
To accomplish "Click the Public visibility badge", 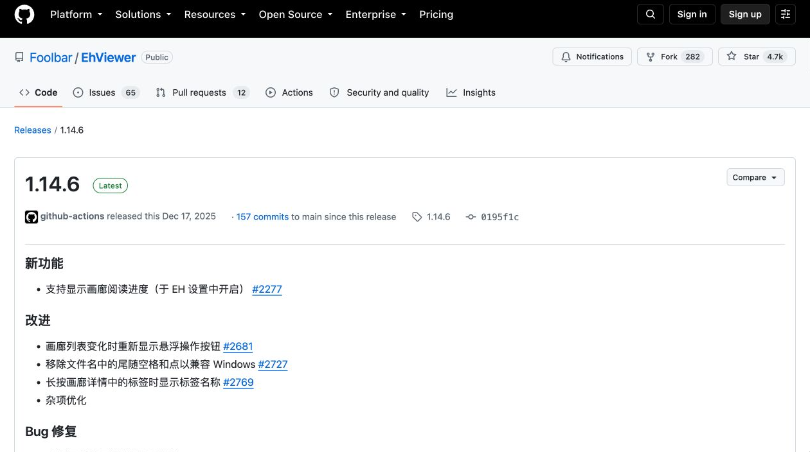I will [157, 57].
